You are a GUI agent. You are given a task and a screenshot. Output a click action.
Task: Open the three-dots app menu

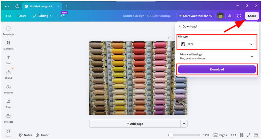pos(7,6)
